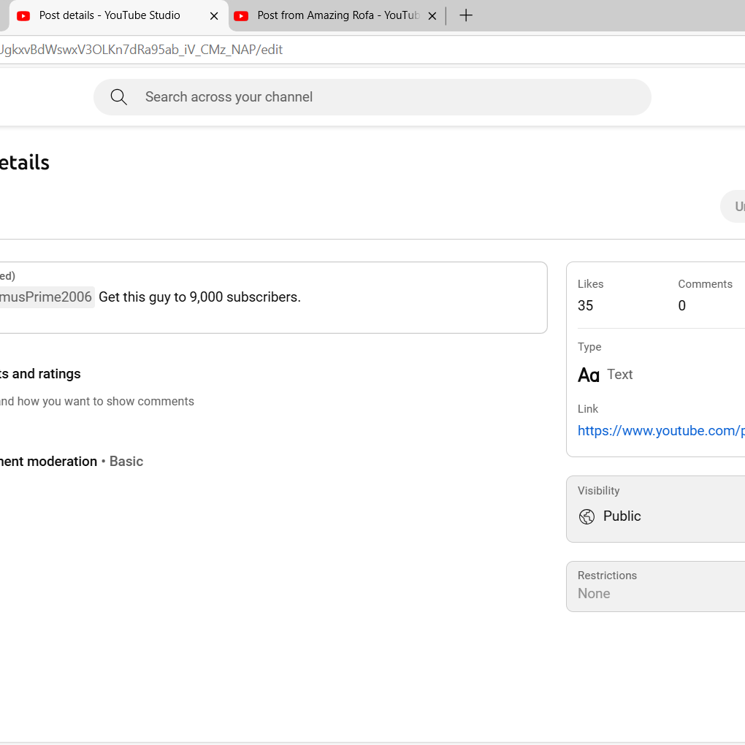Open the Restrictions box

pyautogui.click(x=655, y=586)
